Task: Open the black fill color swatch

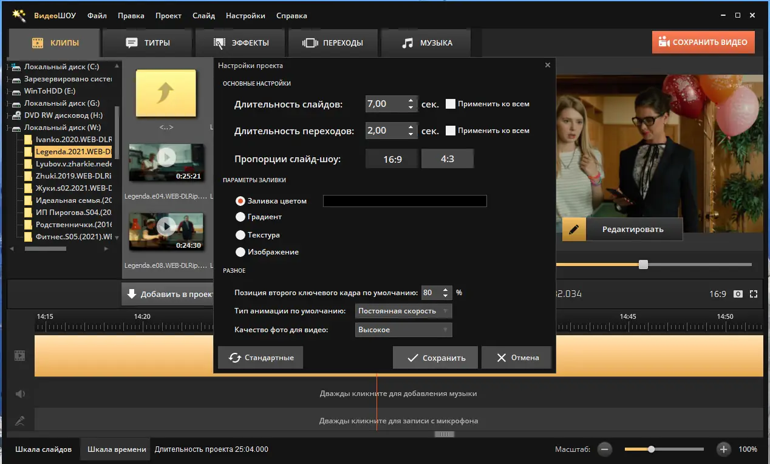Action: click(x=405, y=201)
